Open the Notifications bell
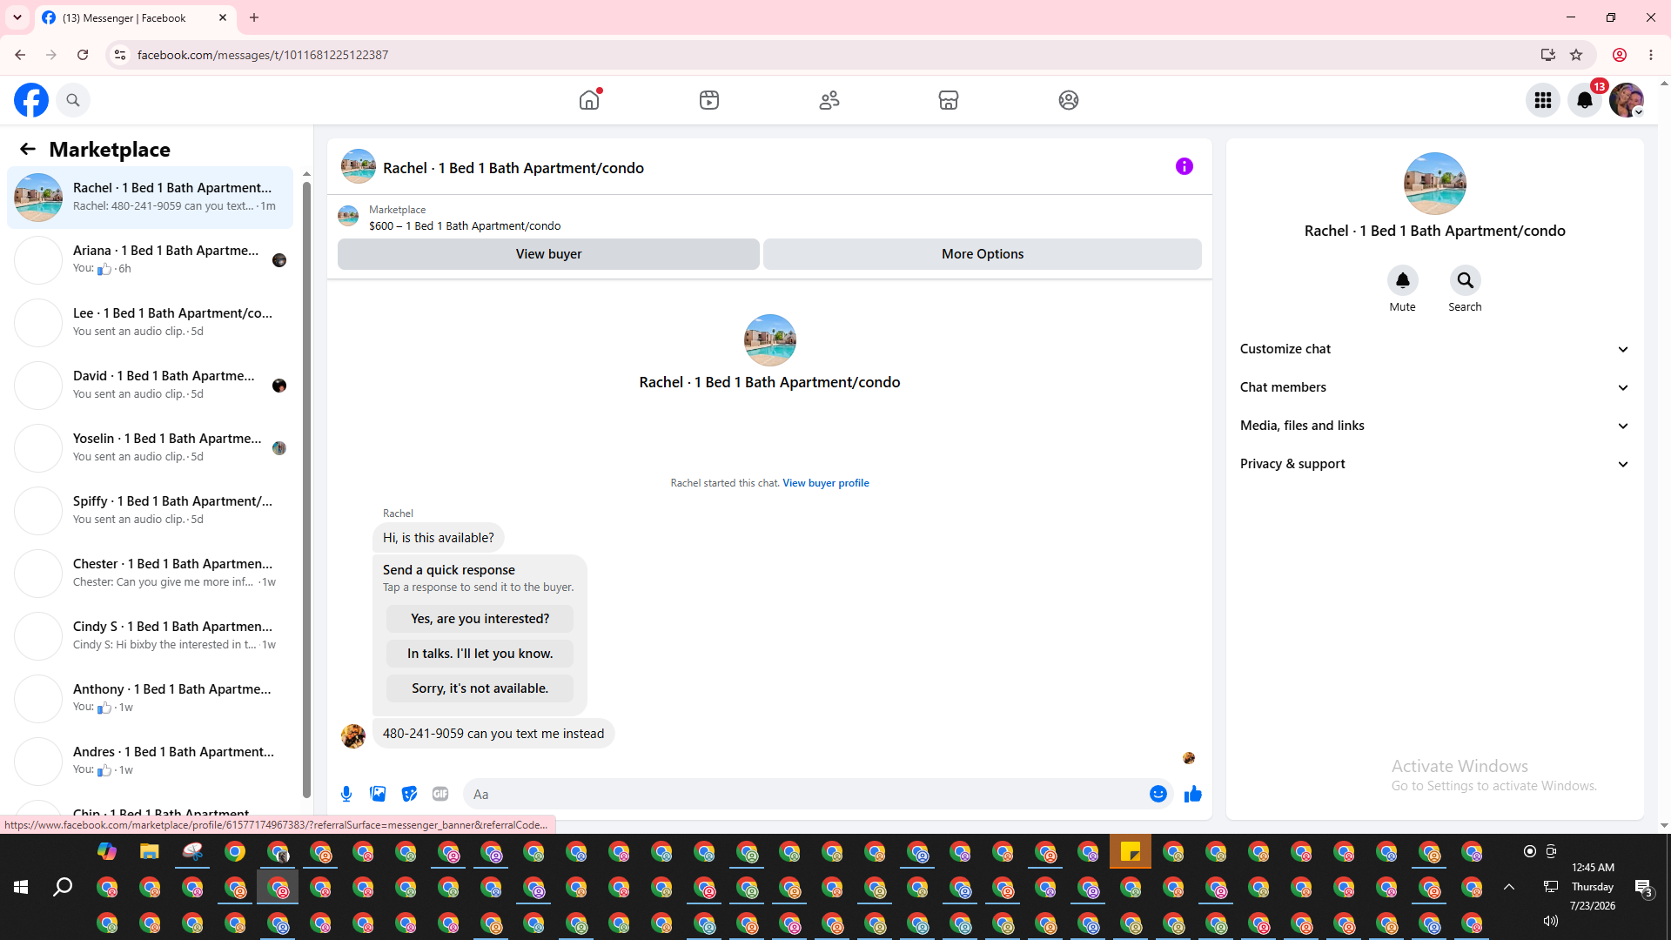 coord(1585,100)
